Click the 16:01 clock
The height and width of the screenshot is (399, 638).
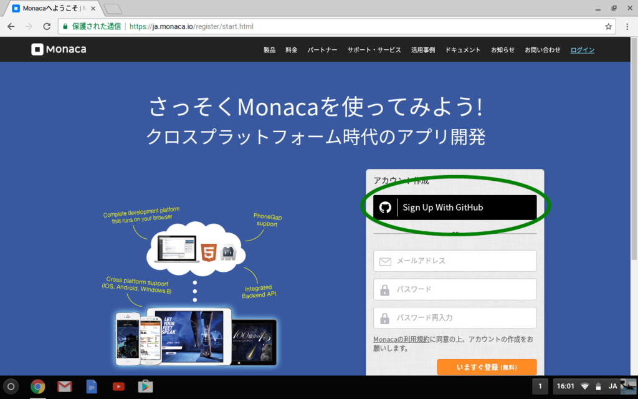coord(565,387)
